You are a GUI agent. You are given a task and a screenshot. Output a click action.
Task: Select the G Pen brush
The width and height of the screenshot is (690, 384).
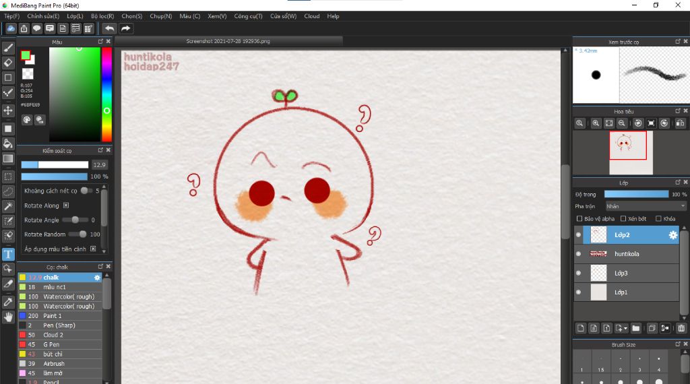pos(60,344)
